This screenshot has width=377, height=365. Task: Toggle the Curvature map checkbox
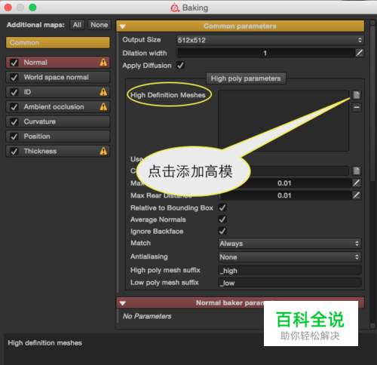click(14, 121)
